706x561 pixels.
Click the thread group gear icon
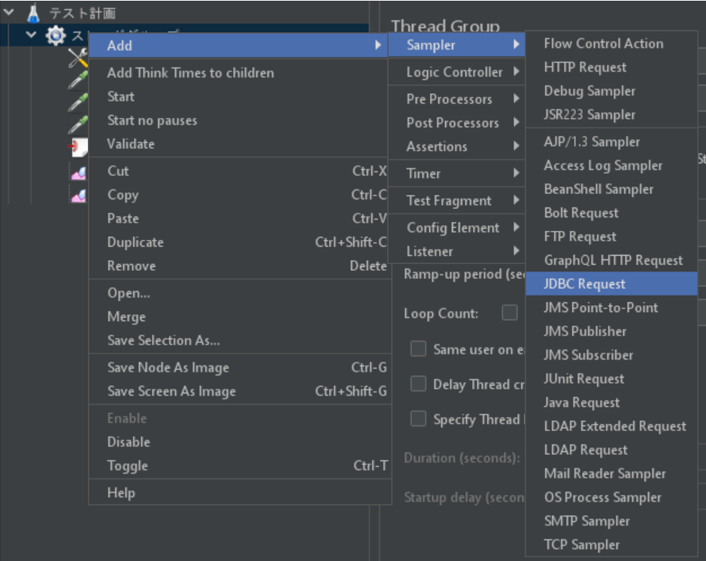(x=56, y=35)
